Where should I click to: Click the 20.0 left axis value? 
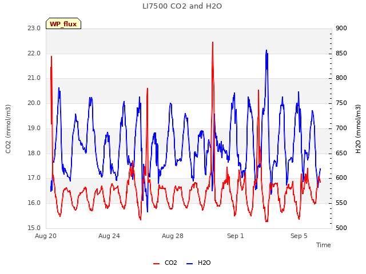click(34, 103)
